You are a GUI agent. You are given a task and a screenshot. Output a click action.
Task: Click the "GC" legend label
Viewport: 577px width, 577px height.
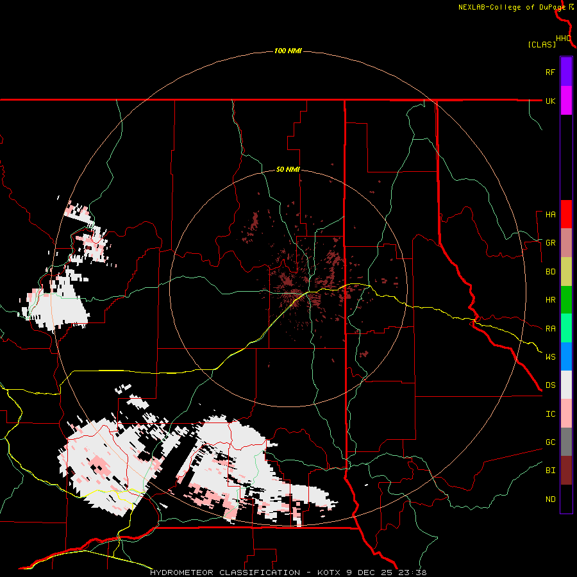tap(550, 442)
